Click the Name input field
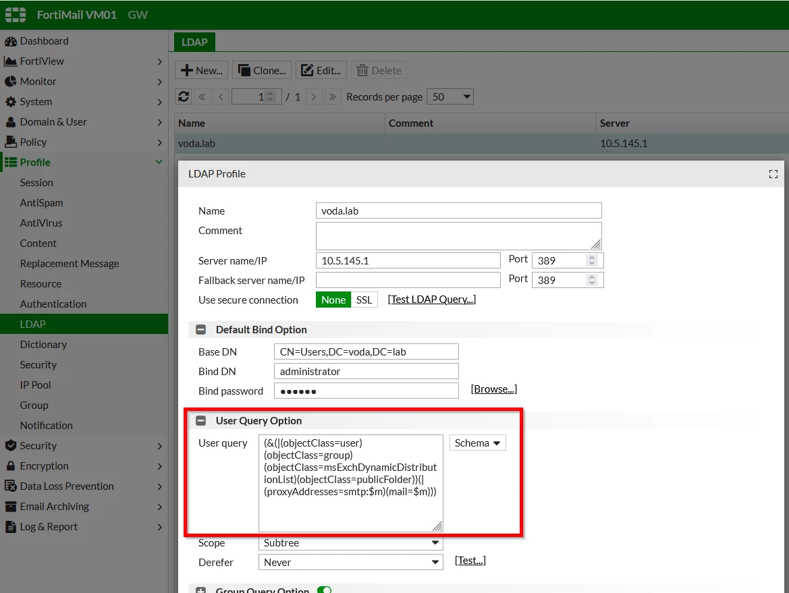 click(459, 210)
